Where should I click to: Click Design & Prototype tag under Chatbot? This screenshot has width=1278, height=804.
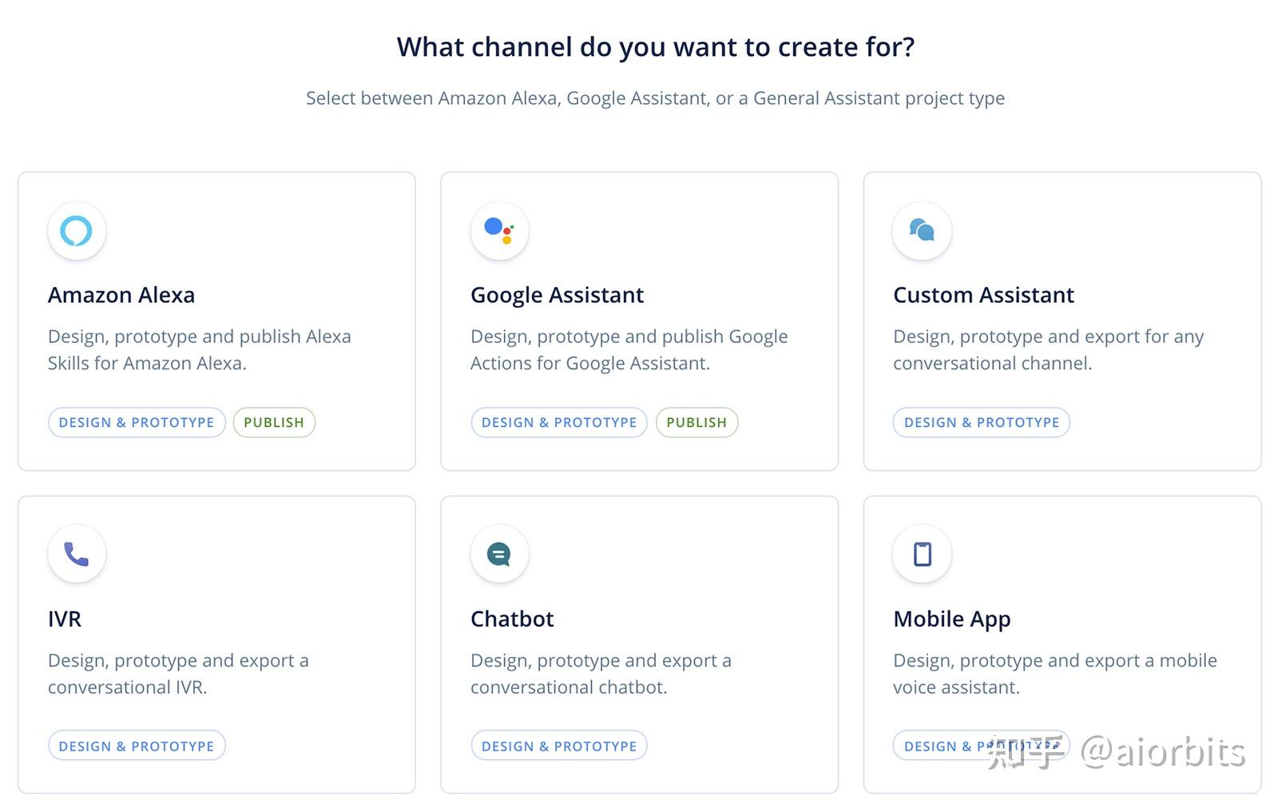click(x=559, y=746)
